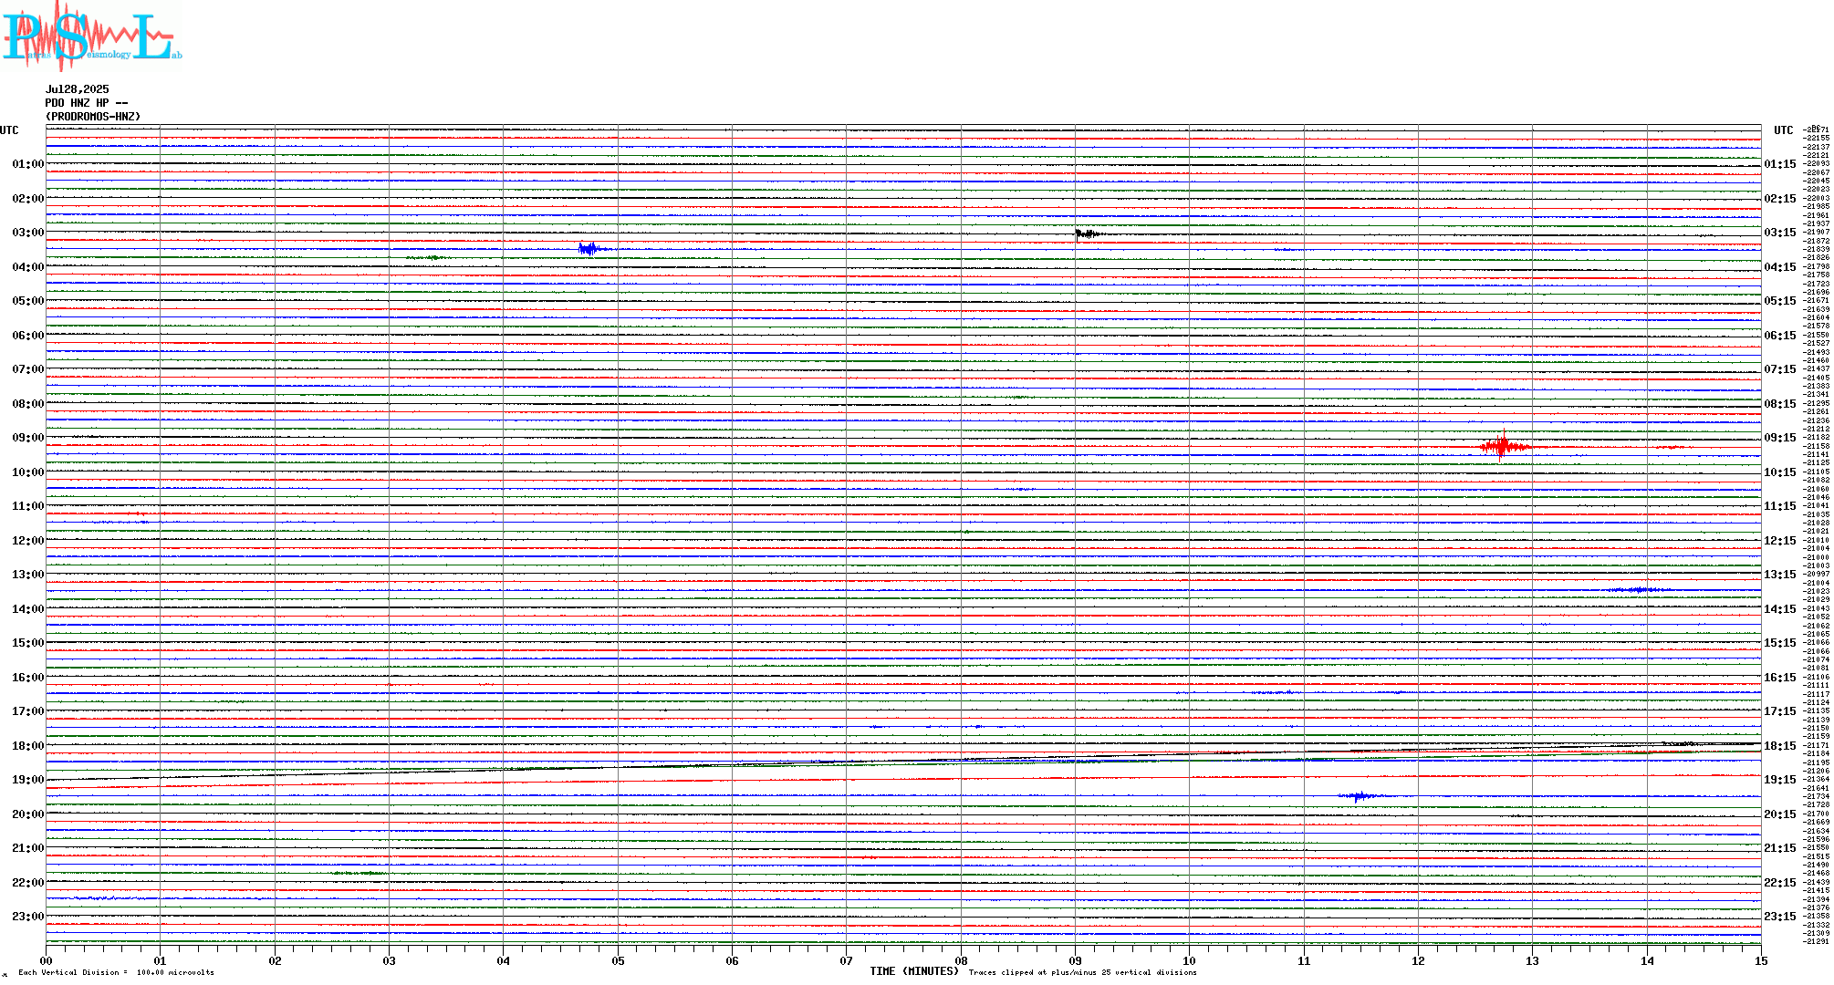Select the 15:00 hour label

coord(28,643)
